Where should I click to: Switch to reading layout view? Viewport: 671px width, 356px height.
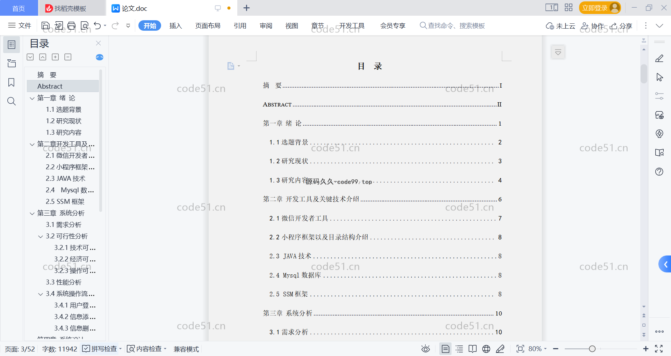472,349
